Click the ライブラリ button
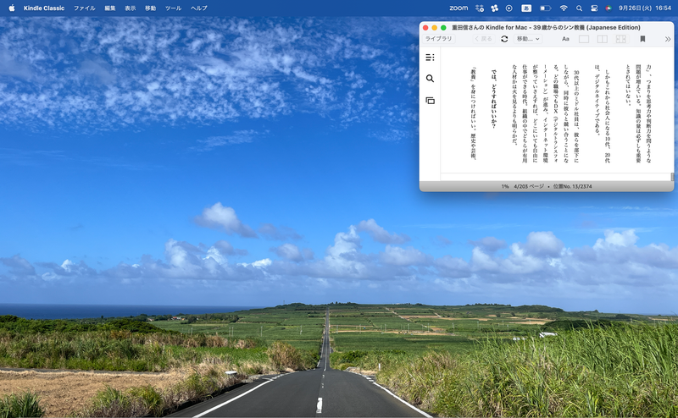Screen dimensions: 678x418 click(x=438, y=39)
